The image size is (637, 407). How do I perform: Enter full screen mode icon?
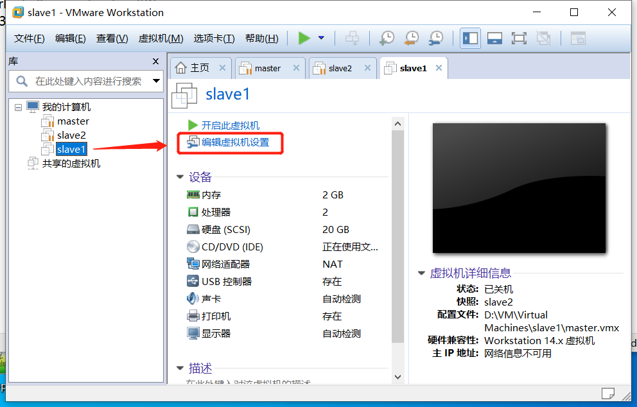[x=519, y=38]
